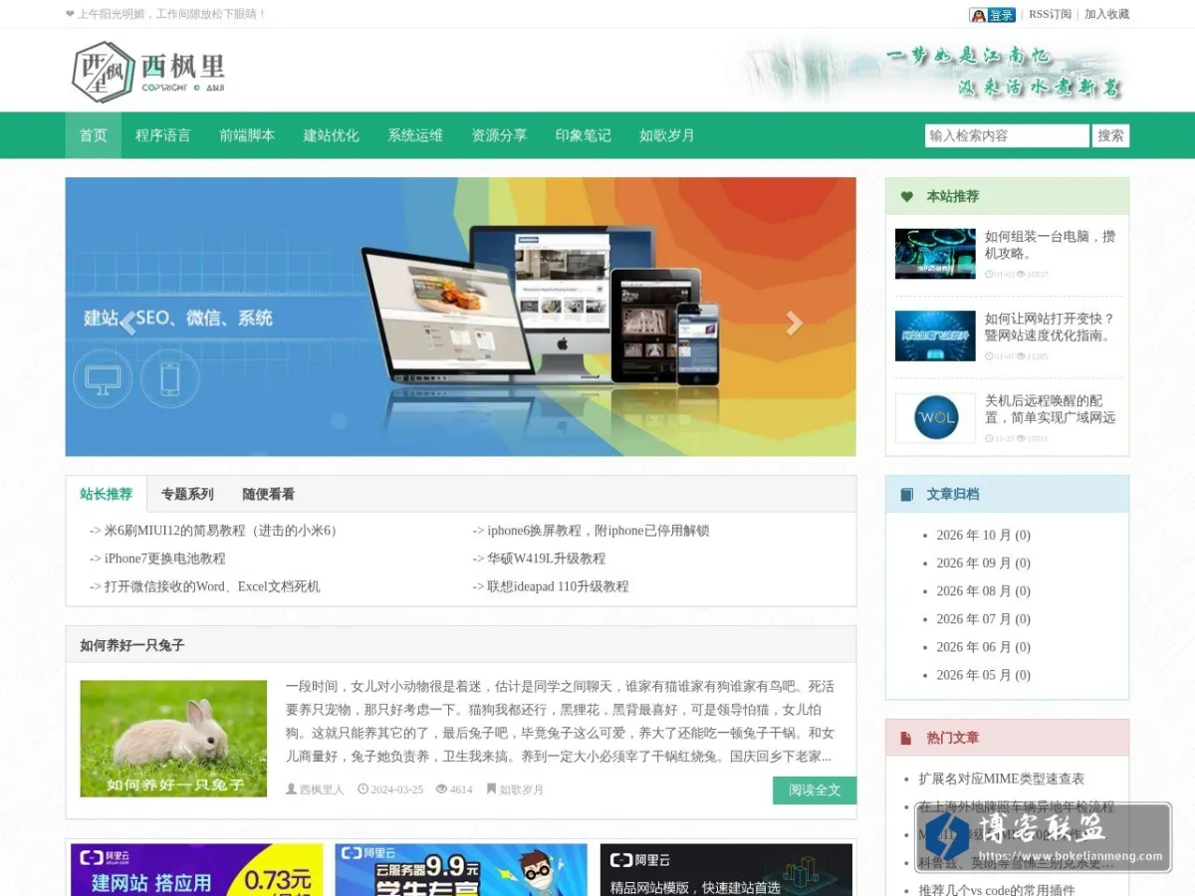Open archive 2026 年 06 月
Viewport: 1195px width, 896px height.
pyautogui.click(x=983, y=647)
